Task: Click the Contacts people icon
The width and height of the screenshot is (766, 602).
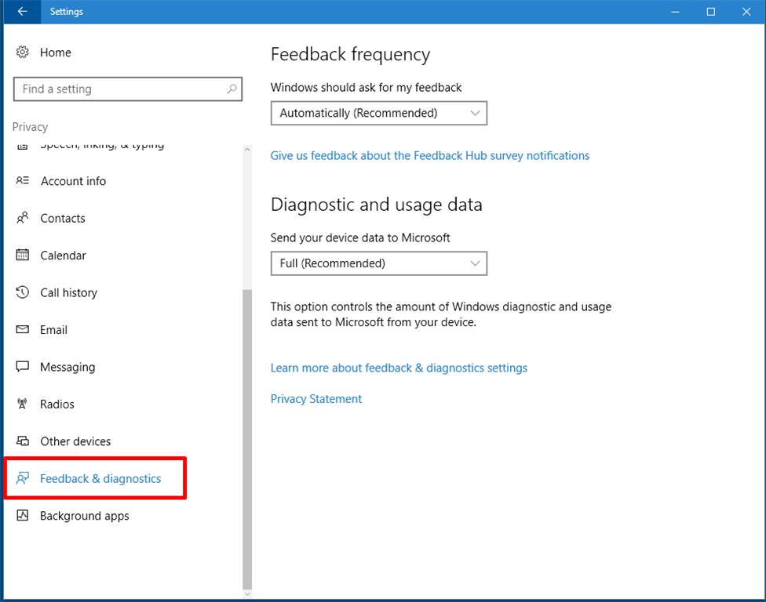Action: pyautogui.click(x=23, y=218)
